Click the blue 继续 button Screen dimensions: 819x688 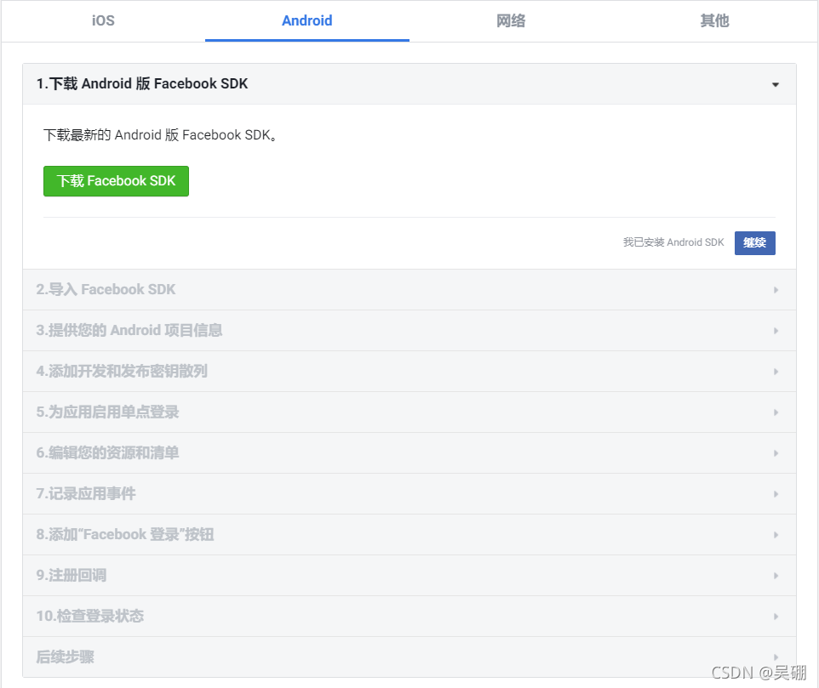pyautogui.click(x=755, y=242)
